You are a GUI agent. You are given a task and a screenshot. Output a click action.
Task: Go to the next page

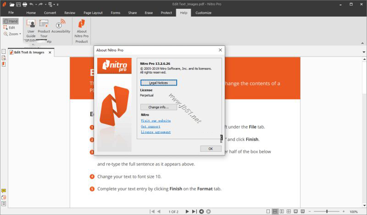tap(187, 211)
